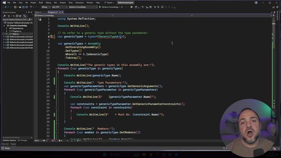Click search magnifier in Solution Explorer
The width and height of the screenshot is (281, 158).
[x=29, y=19]
